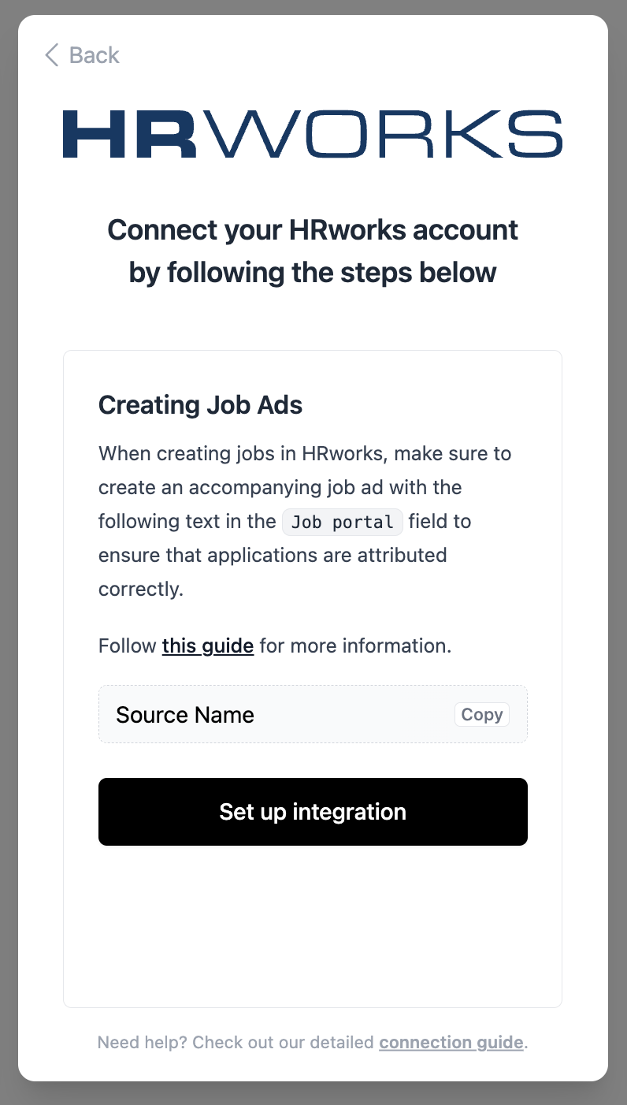This screenshot has height=1105, width=627.
Task: Click the Creating Job Ads heading
Action: point(200,405)
